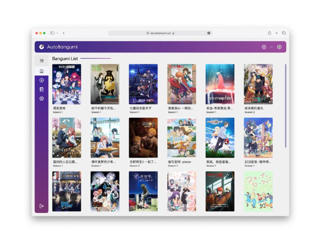
Task: Toggle the Safari sidebar panel button
Action: tap(53, 33)
